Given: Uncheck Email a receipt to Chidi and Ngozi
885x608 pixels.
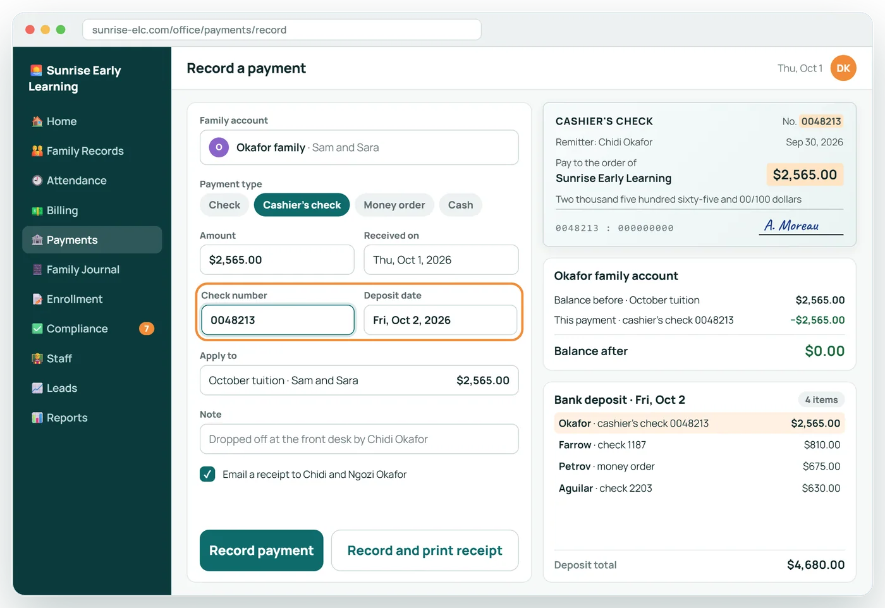Looking at the screenshot, I should (207, 474).
